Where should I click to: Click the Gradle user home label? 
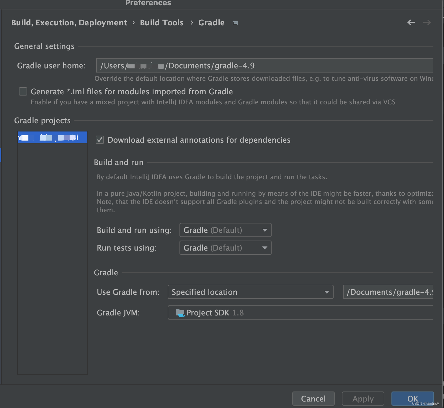[51, 65]
